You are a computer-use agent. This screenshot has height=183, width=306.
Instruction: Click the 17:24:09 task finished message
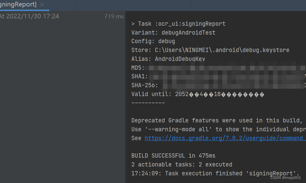point(215,173)
